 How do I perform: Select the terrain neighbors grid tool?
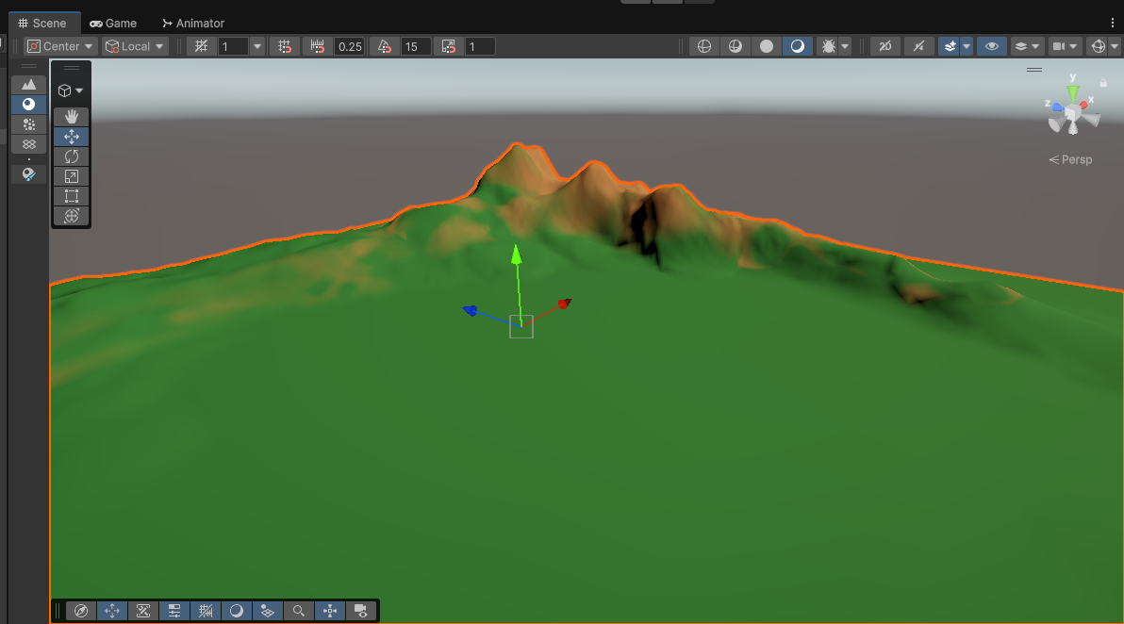click(28, 144)
